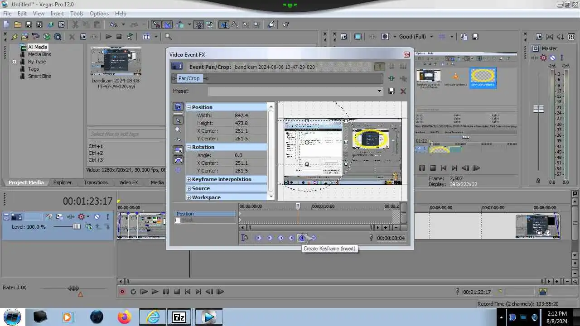Screen dimensions: 580x326
Task: Zoom out the keyframe timeline with minus
Action: [396, 228]
